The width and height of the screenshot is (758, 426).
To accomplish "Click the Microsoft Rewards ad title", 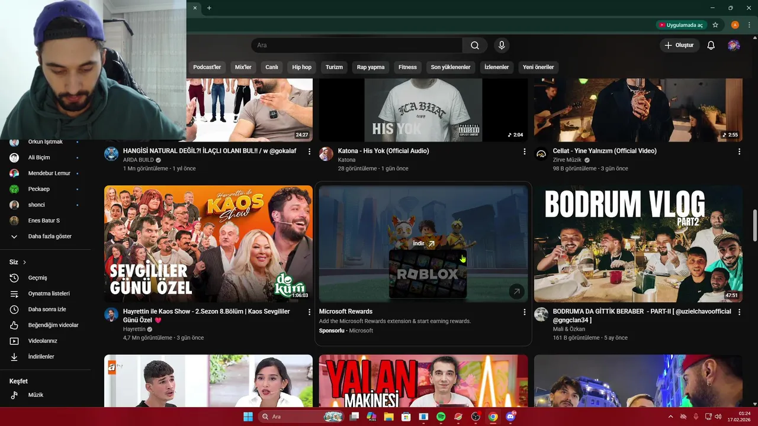I will pyautogui.click(x=346, y=311).
